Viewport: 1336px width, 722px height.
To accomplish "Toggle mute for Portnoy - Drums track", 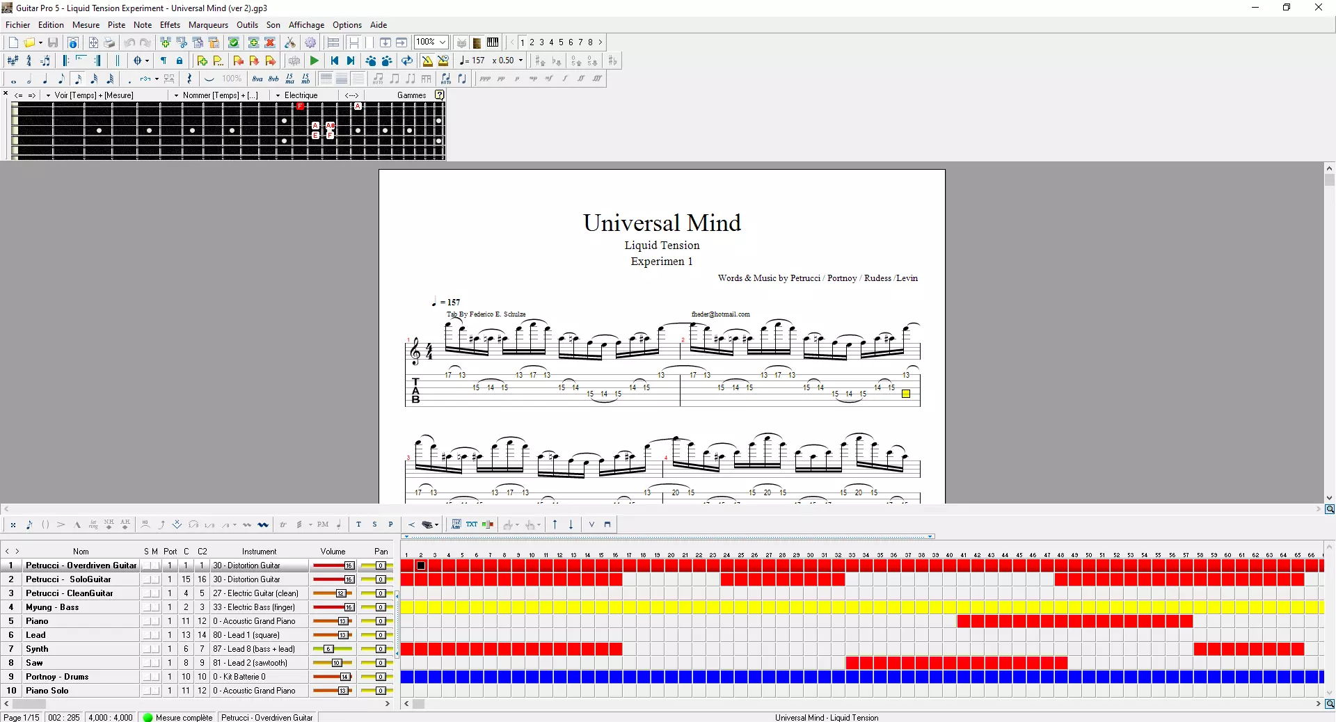I will pos(155,677).
